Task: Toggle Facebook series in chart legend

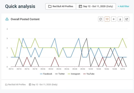Action: pos(46,74)
